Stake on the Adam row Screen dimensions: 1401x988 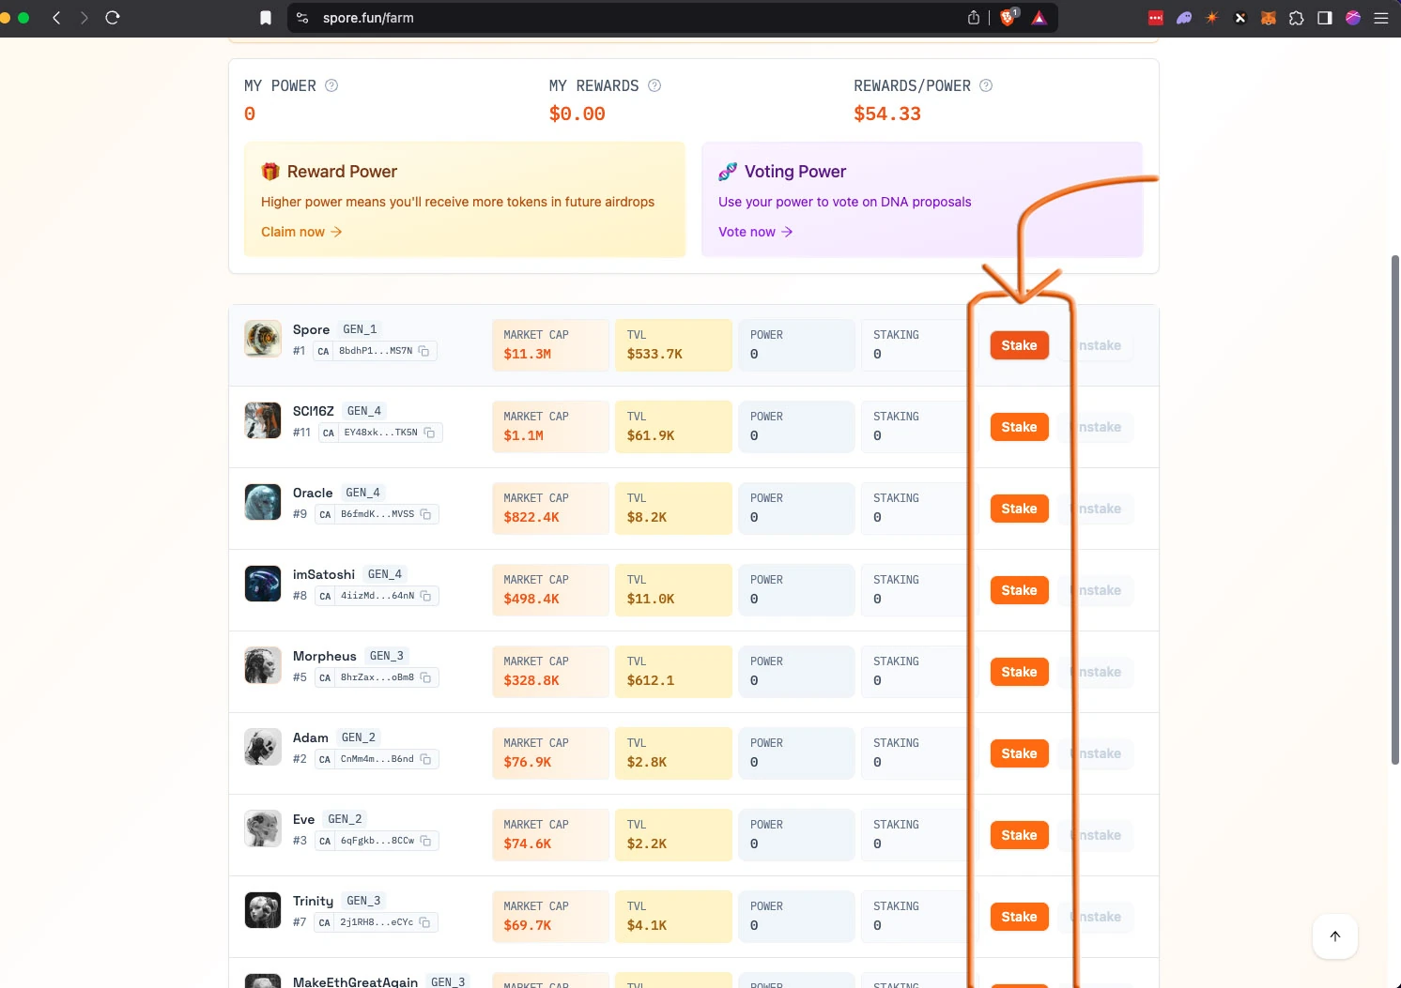tap(1019, 753)
